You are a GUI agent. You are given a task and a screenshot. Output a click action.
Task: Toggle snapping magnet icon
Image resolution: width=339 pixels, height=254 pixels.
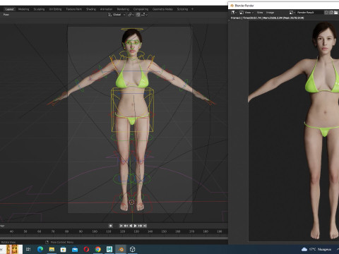138,15
